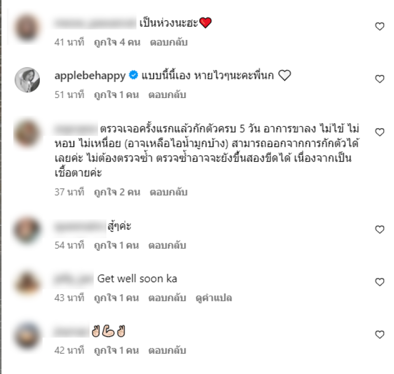Open applebehappy username link

point(90,76)
